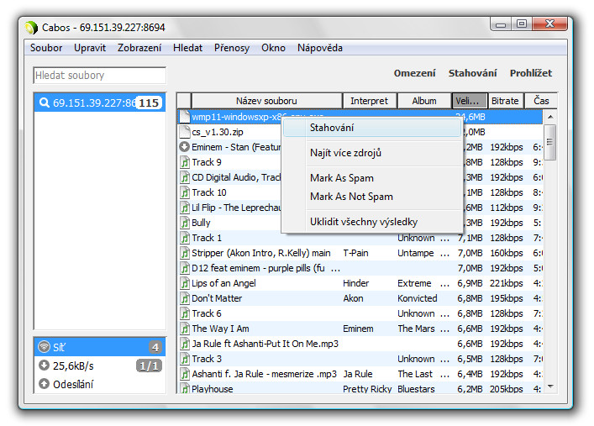Click the Pretty Ricky interpret cell

tap(367, 389)
